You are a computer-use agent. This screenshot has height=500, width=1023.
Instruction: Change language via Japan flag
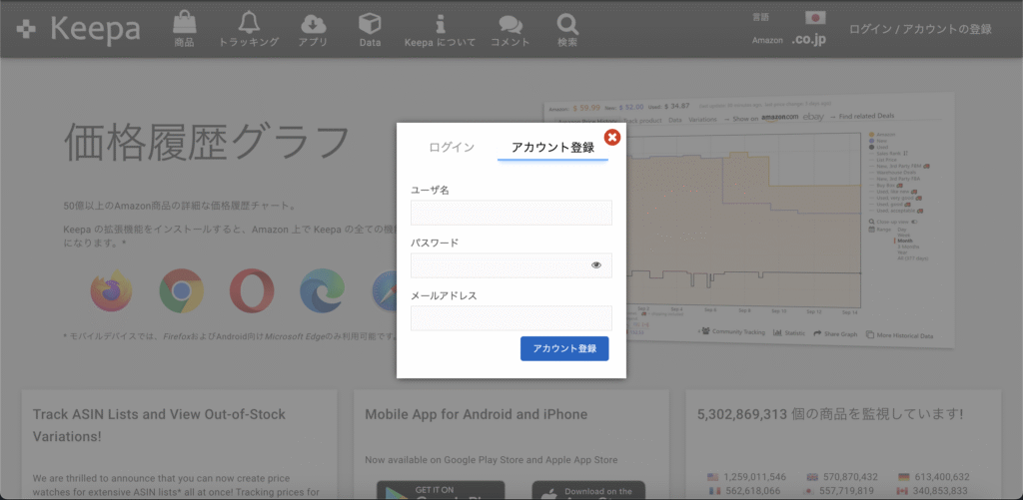point(815,17)
